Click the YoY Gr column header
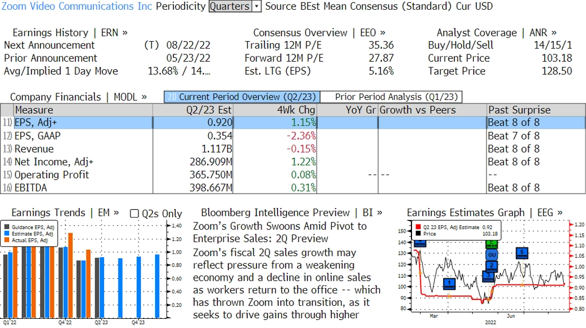The image size is (586, 328). (x=347, y=110)
